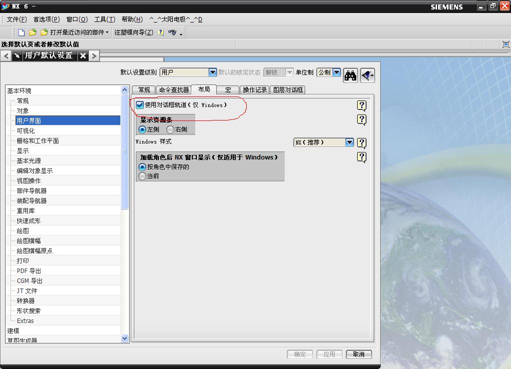
Task: Open the 帮助(H) menu
Action: click(132, 19)
